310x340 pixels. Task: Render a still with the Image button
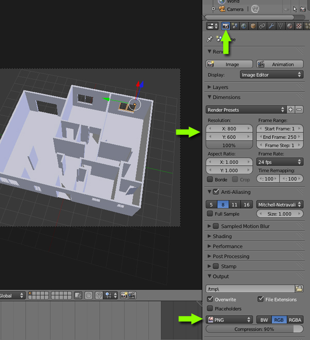coord(229,64)
